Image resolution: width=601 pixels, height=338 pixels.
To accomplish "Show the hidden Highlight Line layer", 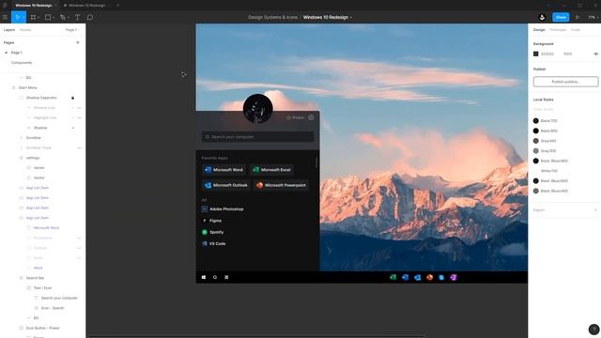I will pyautogui.click(x=79, y=117).
